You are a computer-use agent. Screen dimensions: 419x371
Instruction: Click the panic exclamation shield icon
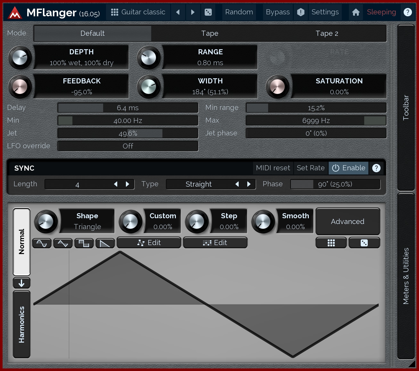coord(301,12)
